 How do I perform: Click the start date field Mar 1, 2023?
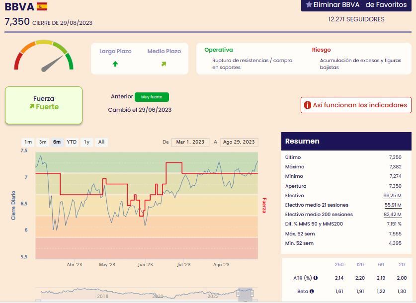coord(190,142)
